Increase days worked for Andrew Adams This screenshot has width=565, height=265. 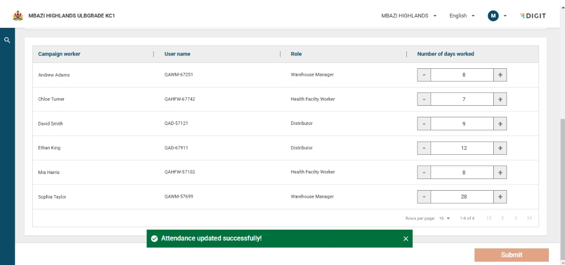[500, 75]
